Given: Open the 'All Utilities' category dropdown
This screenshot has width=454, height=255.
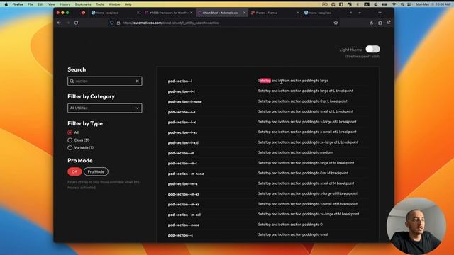Looking at the screenshot, I should coord(105,108).
